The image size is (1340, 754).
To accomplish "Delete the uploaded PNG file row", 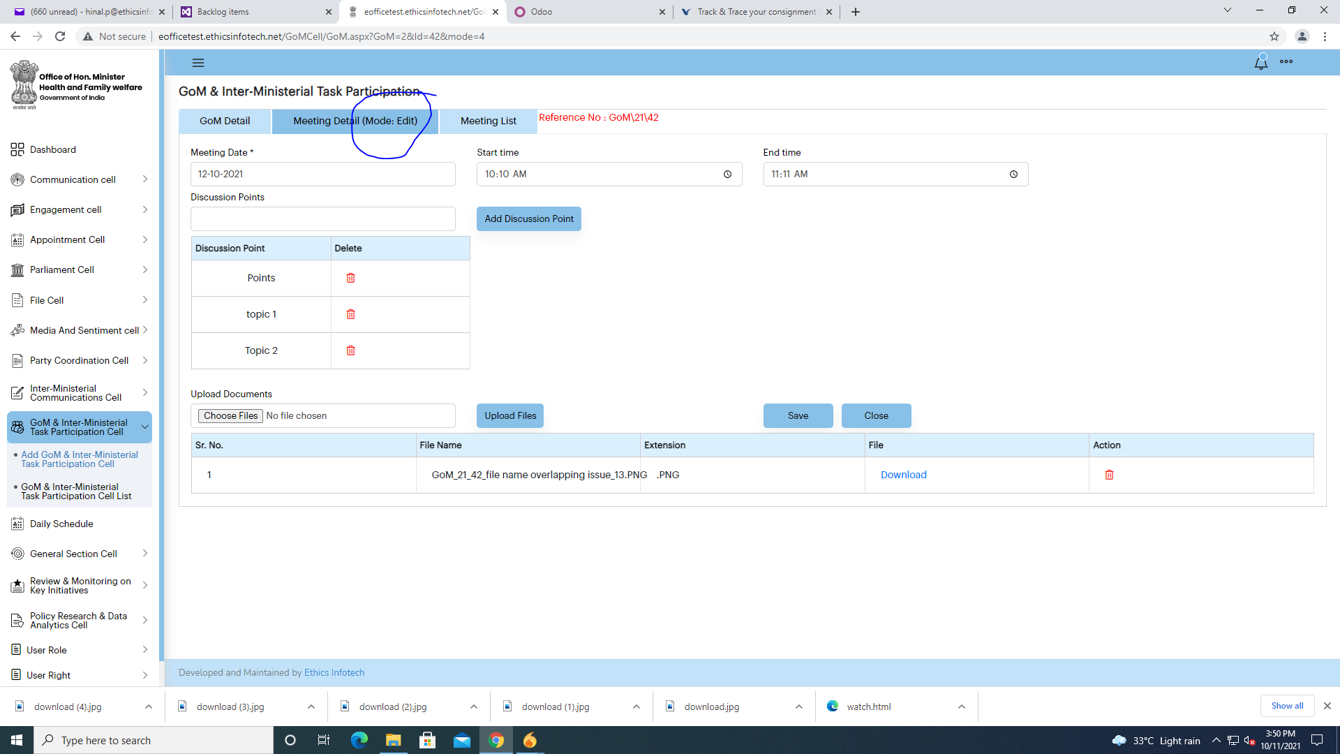I will click(1109, 475).
